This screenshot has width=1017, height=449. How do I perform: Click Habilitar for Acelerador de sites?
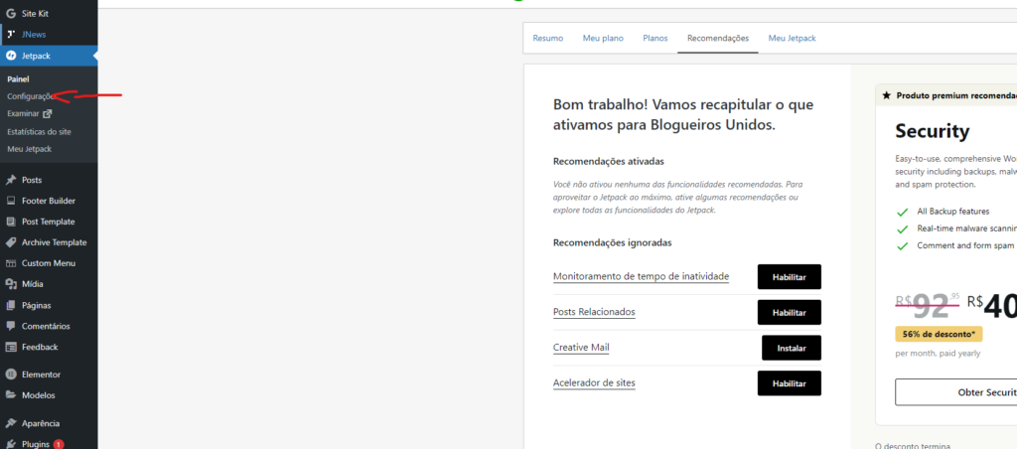(x=789, y=383)
